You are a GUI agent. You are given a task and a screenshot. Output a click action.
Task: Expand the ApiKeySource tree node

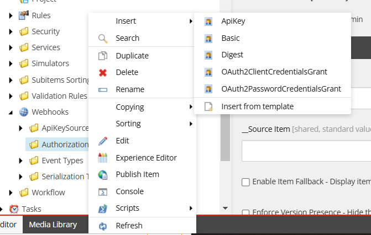pos(20,128)
